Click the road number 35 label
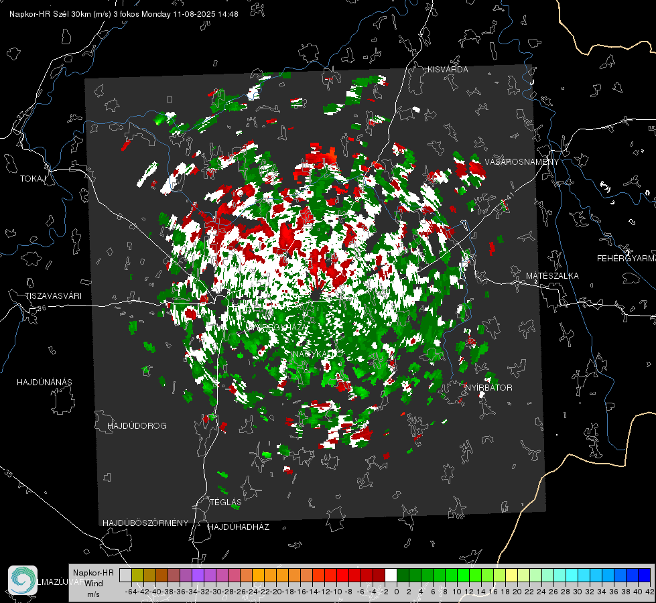 8,474
